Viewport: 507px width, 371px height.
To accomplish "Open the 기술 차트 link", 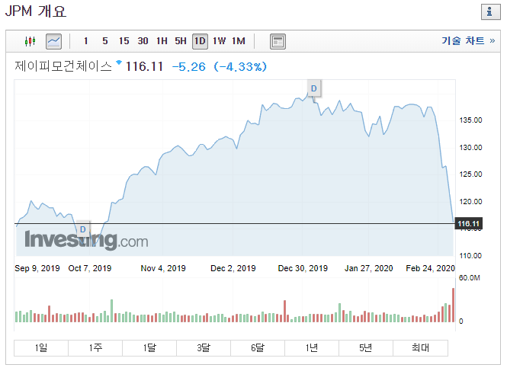I will tap(468, 40).
